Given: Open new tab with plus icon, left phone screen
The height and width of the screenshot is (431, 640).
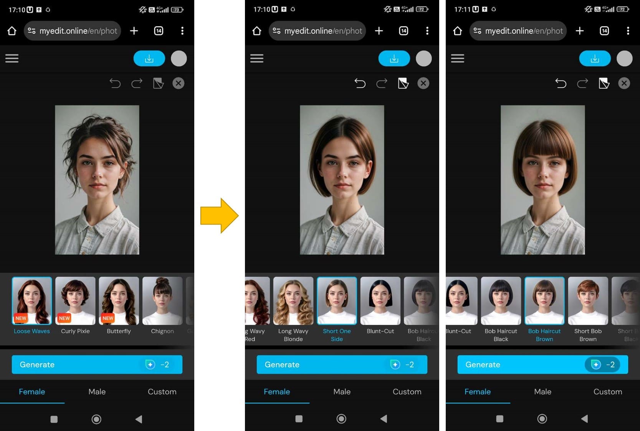Looking at the screenshot, I should 134,31.
